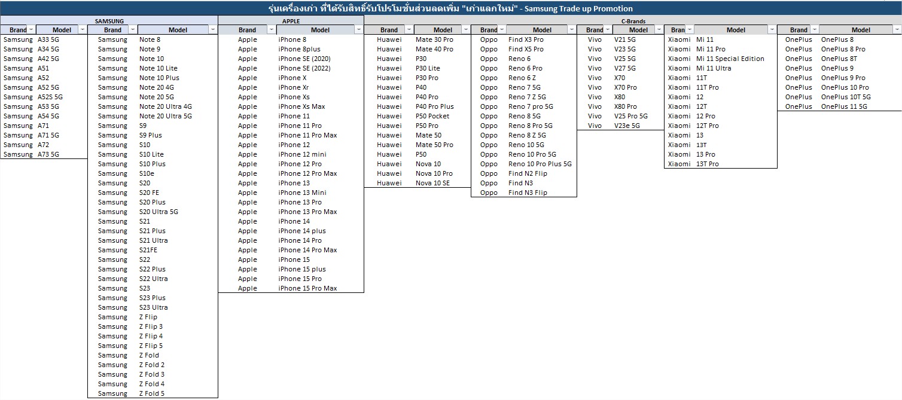The height and width of the screenshot is (400, 902).
Task: Select the Mate 50 Pro cell
Action: click(x=443, y=145)
